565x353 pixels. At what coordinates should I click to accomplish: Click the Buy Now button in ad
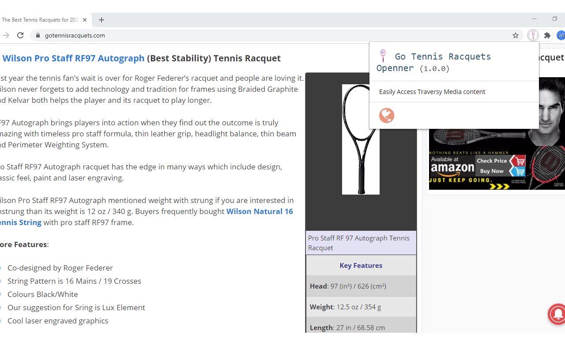tap(501, 171)
